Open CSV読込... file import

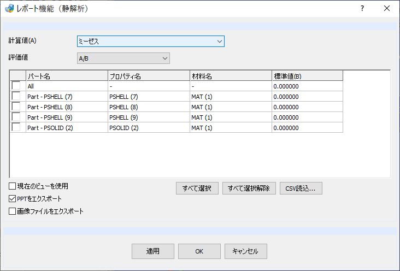point(301,188)
